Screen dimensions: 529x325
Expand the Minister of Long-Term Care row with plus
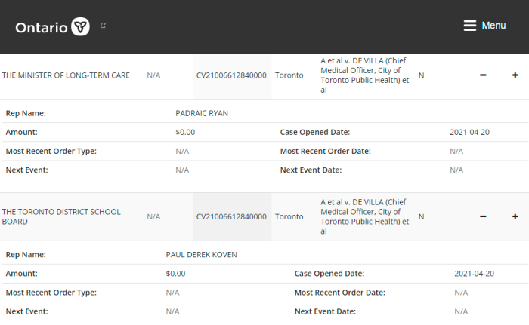[x=515, y=75]
